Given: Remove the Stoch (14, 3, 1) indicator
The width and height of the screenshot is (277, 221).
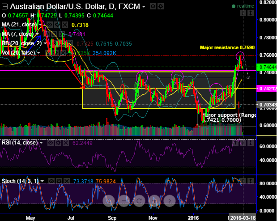Looking at the screenshot, I should point(67,181).
